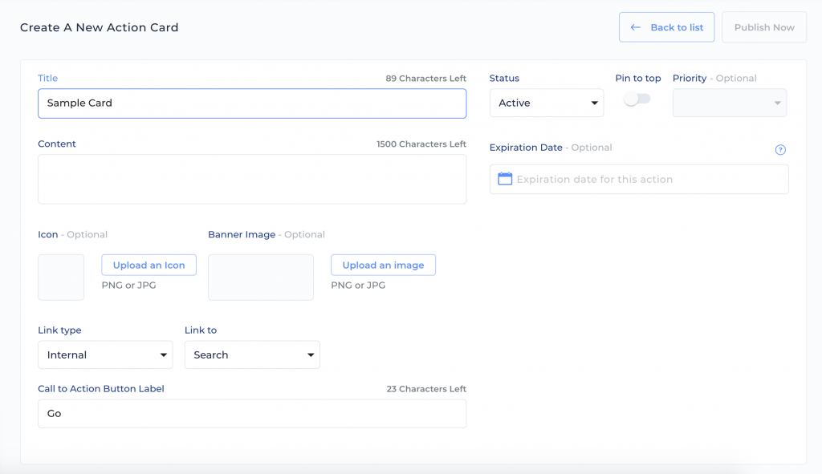Expand the Priority dropdown
The image size is (822, 474).
pos(729,103)
